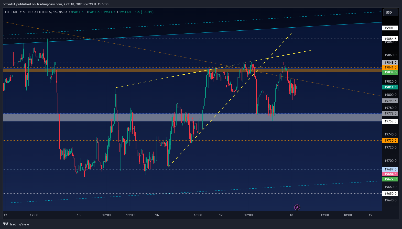402x229 pixels.
Task: Click the date label 13 on time axis
Action: click(x=79, y=215)
